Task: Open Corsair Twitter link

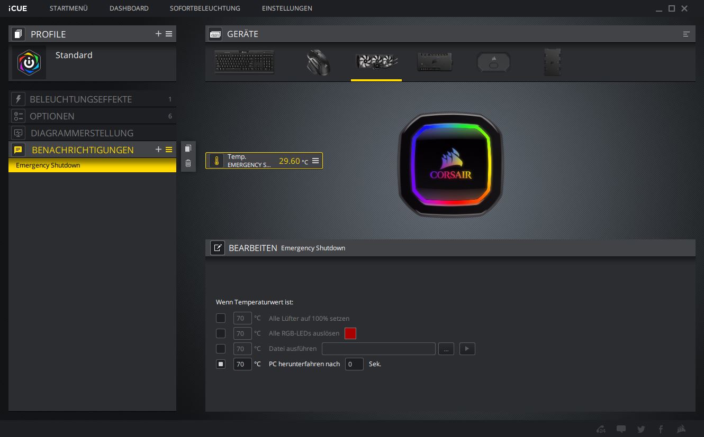Action: pyautogui.click(x=641, y=429)
